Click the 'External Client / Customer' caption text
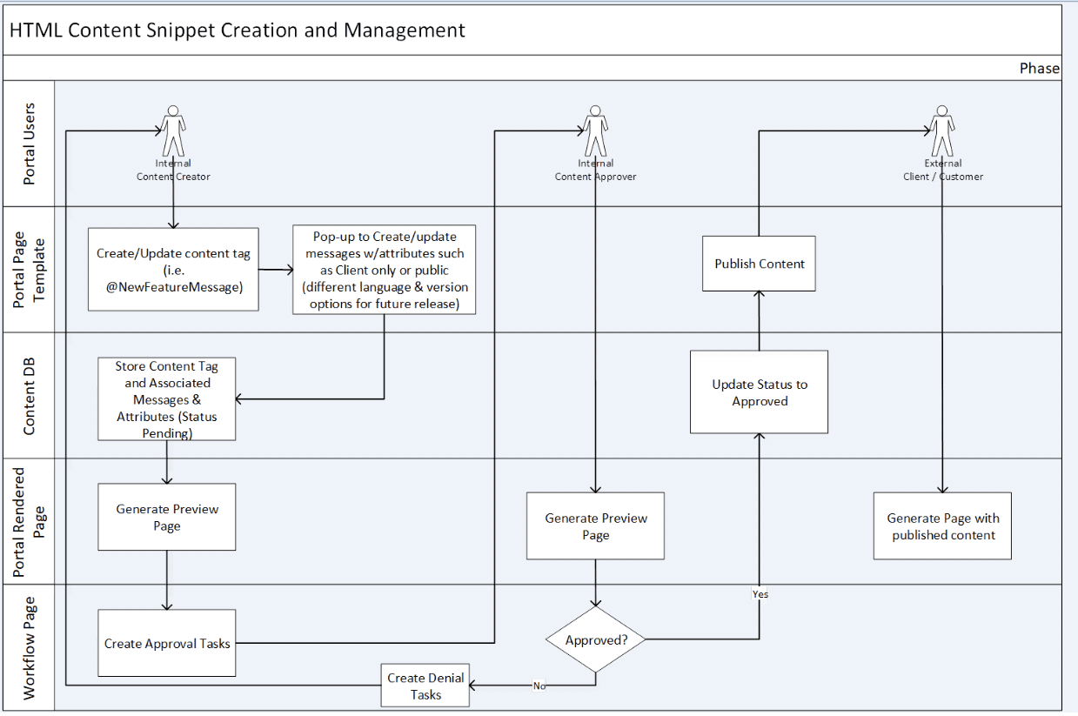 pos(943,170)
